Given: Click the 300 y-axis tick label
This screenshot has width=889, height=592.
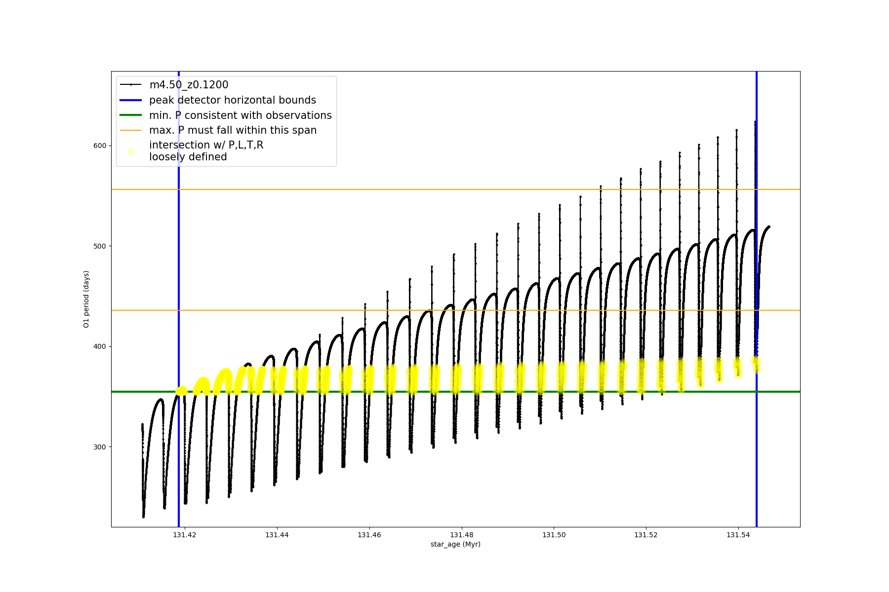Looking at the screenshot, I should (100, 447).
